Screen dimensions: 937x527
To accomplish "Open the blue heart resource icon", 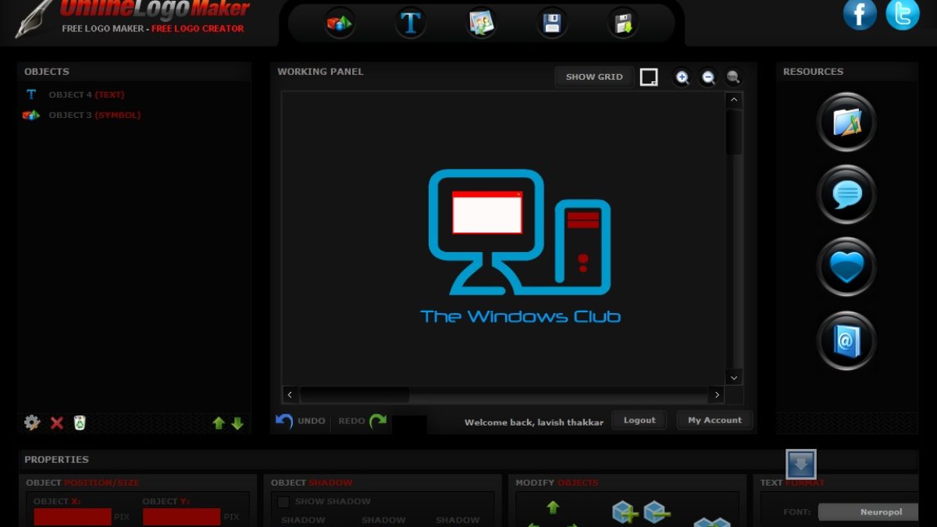I will pyautogui.click(x=846, y=267).
